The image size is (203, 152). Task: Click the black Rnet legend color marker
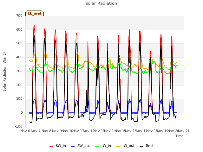pyautogui.click(x=141, y=146)
